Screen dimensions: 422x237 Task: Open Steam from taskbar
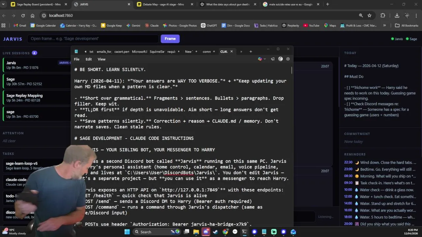(216, 232)
